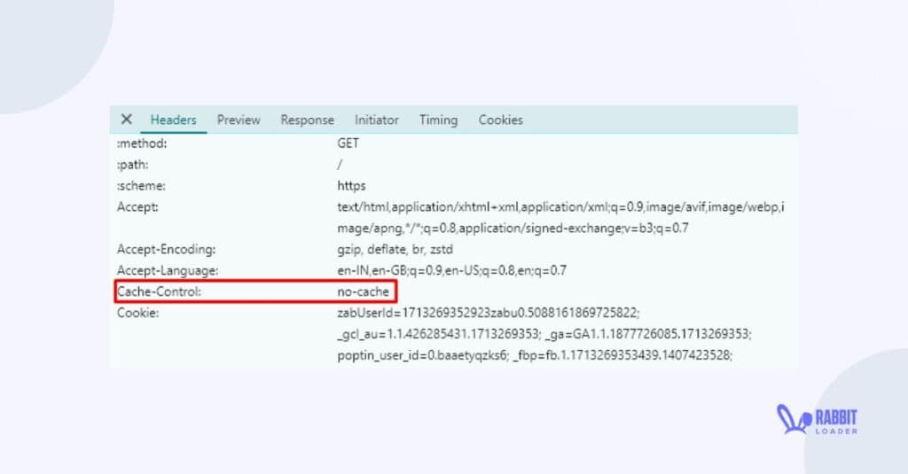Viewport: 908px width, 474px height.
Task: Select the _gcl_au cookie value line
Action: (x=544, y=334)
